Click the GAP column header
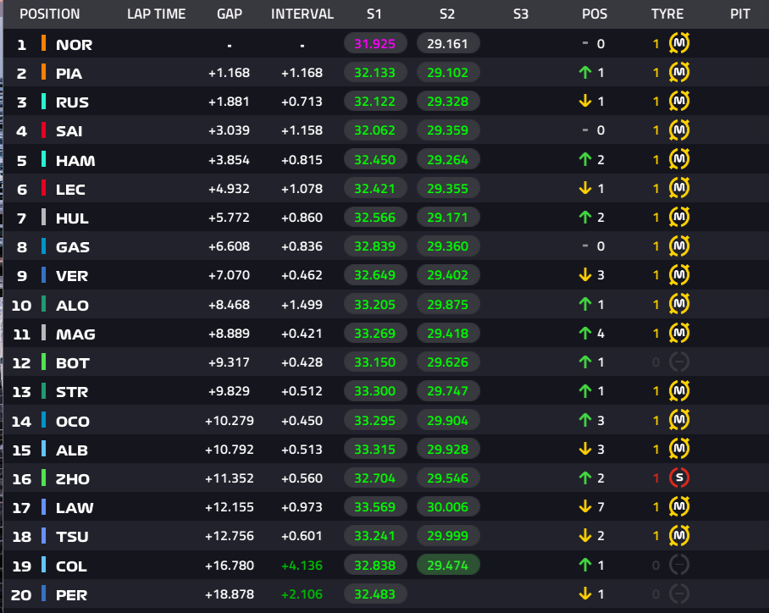Image resolution: width=769 pixels, height=613 pixels. tap(230, 14)
